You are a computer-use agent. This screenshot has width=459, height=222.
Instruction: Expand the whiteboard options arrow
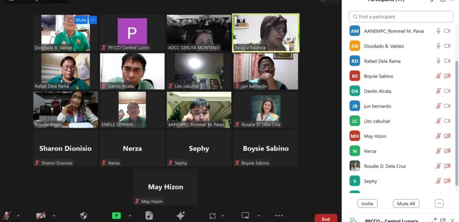(x=259, y=216)
